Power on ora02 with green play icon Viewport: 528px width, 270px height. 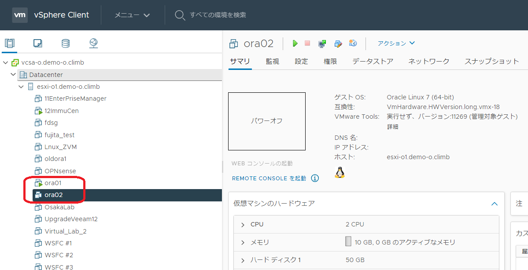coord(295,44)
